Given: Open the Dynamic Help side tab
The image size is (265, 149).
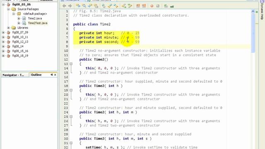Looking at the screenshot, I should pos(262,10).
